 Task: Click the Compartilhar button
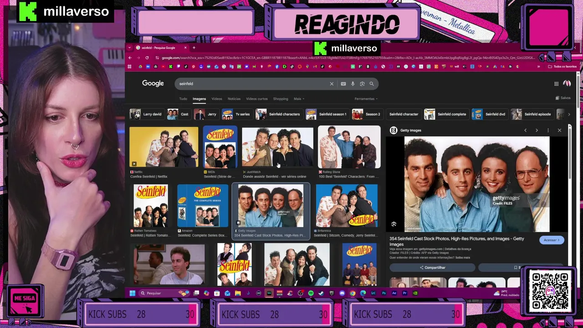tap(432, 267)
